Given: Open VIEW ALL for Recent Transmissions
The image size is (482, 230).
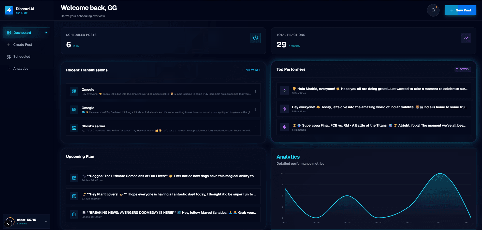Looking at the screenshot, I should coord(253,70).
